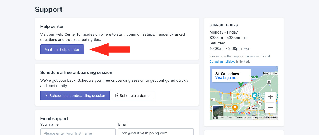Focus the Email input field
The width and height of the screenshot is (319, 135).
pyautogui.click(x=156, y=132)
